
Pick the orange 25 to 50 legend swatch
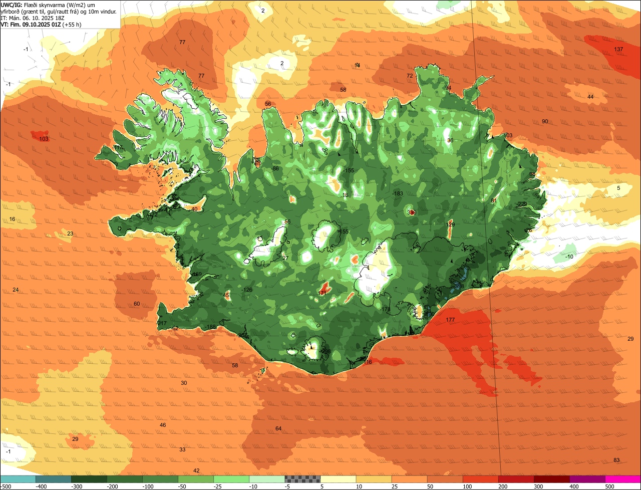409,479
